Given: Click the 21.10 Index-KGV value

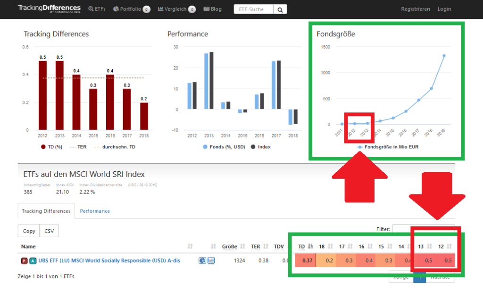Looking at the screenshot, I should 63,192.
